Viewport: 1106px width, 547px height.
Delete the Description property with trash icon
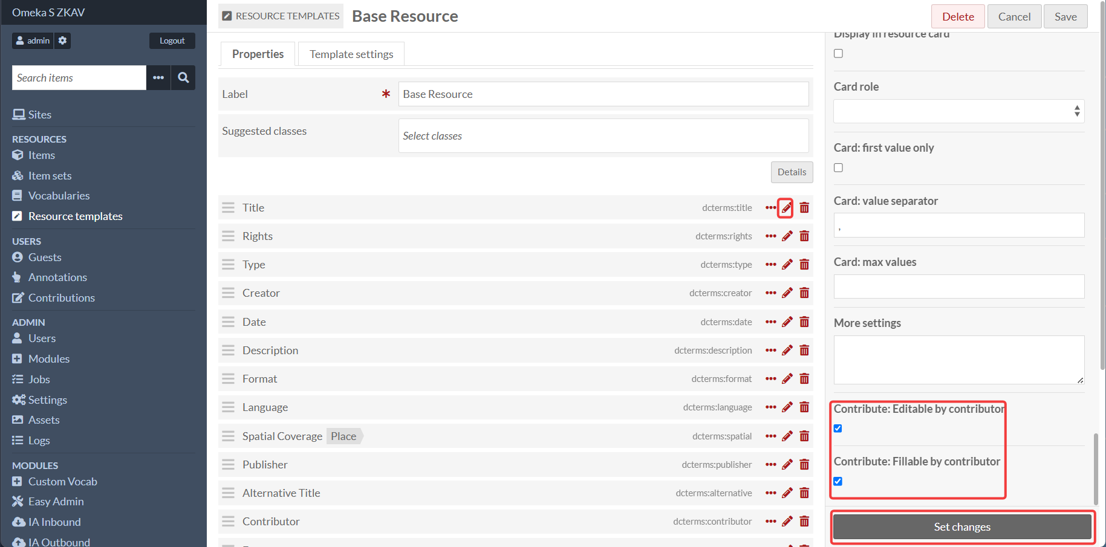[x=804, y=351]
